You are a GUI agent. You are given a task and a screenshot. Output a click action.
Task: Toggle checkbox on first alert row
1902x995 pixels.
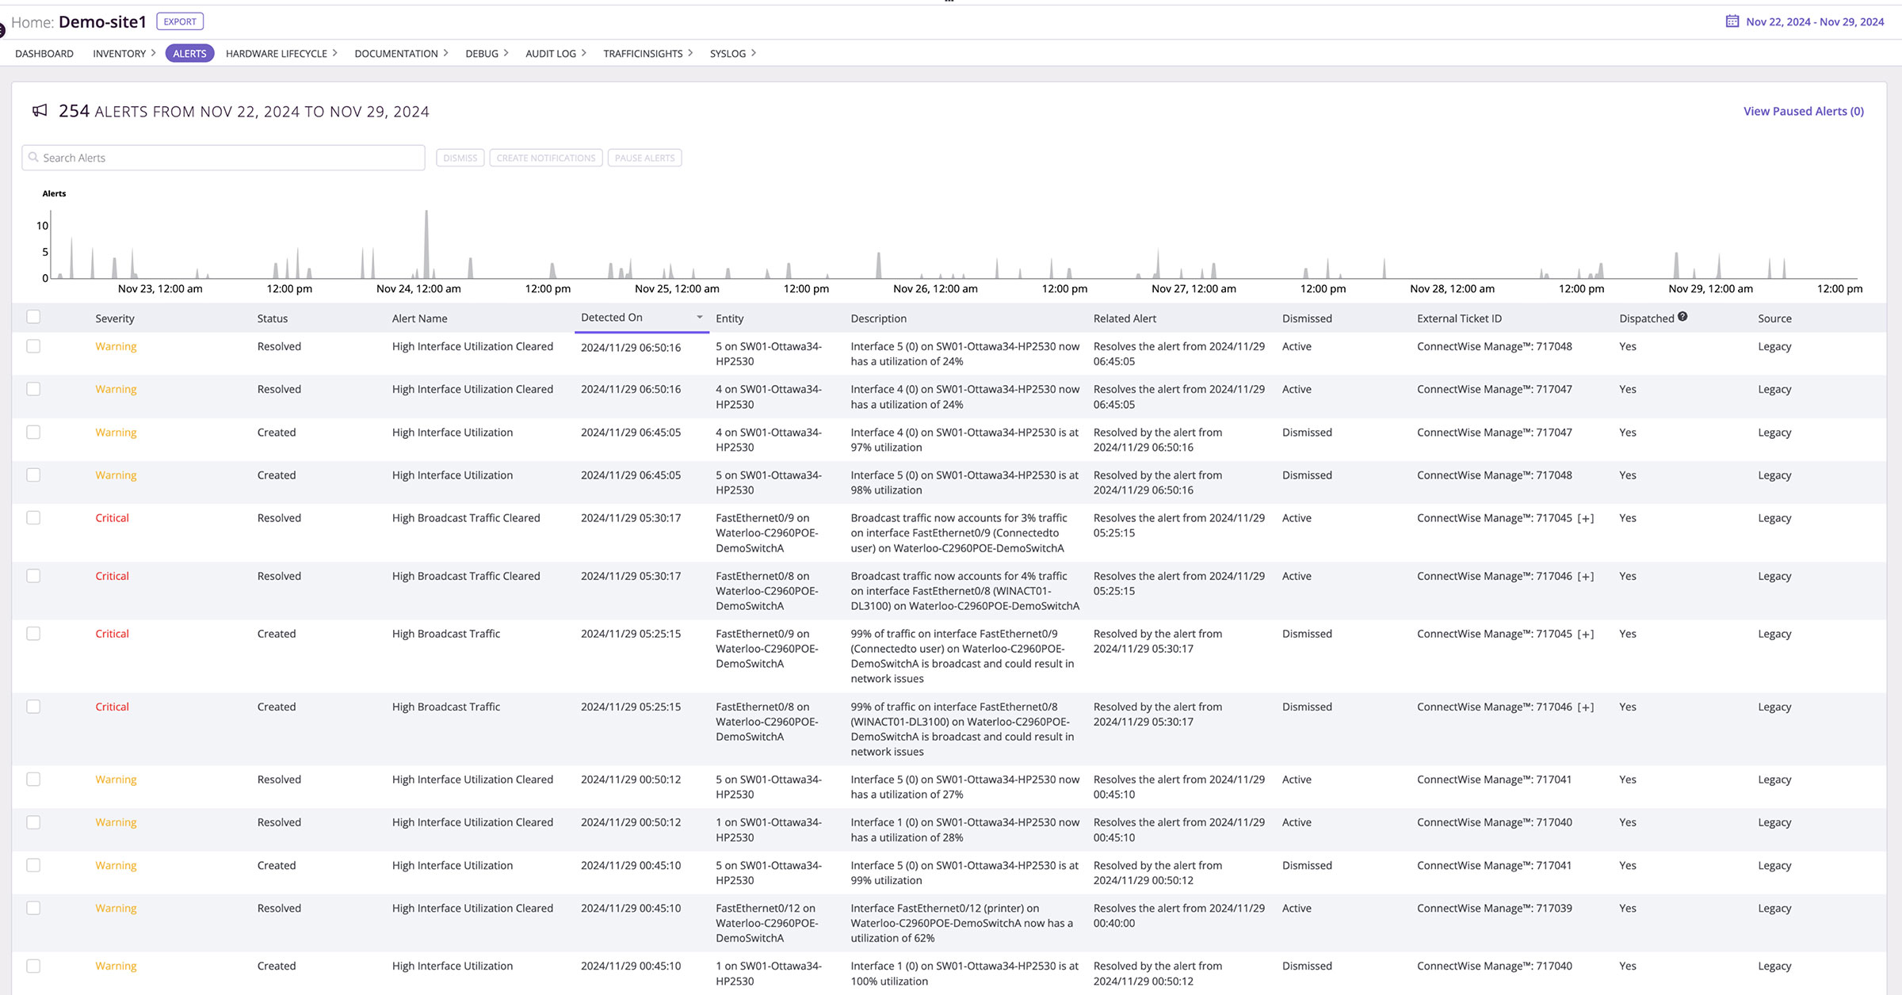[x=32, y=346]
